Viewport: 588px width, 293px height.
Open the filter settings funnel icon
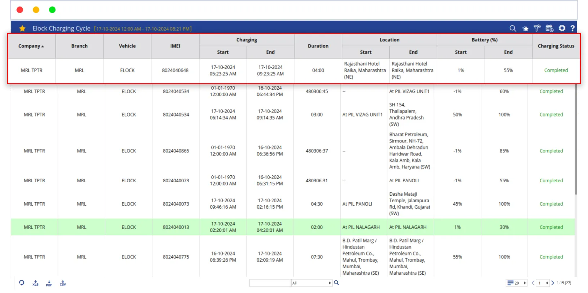coord(537,28)
